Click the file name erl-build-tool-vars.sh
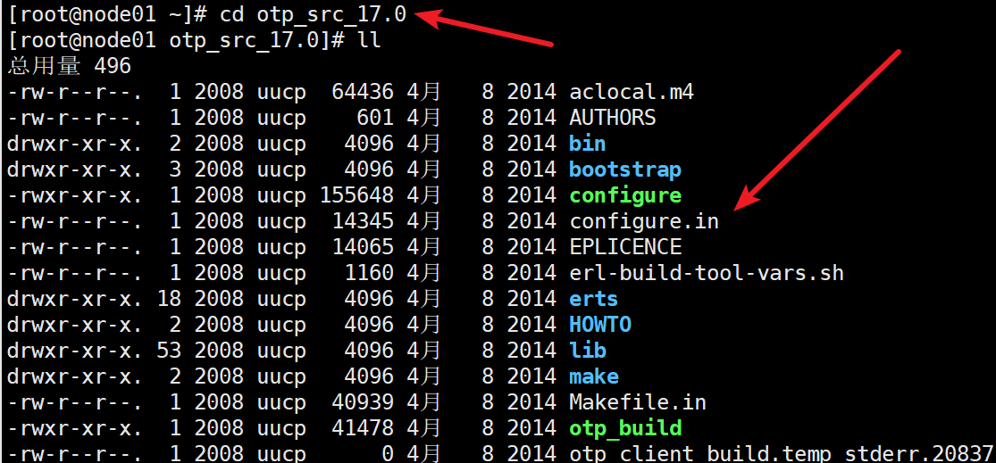Viewport: 996px width, 463px height. tap(707, 273)
